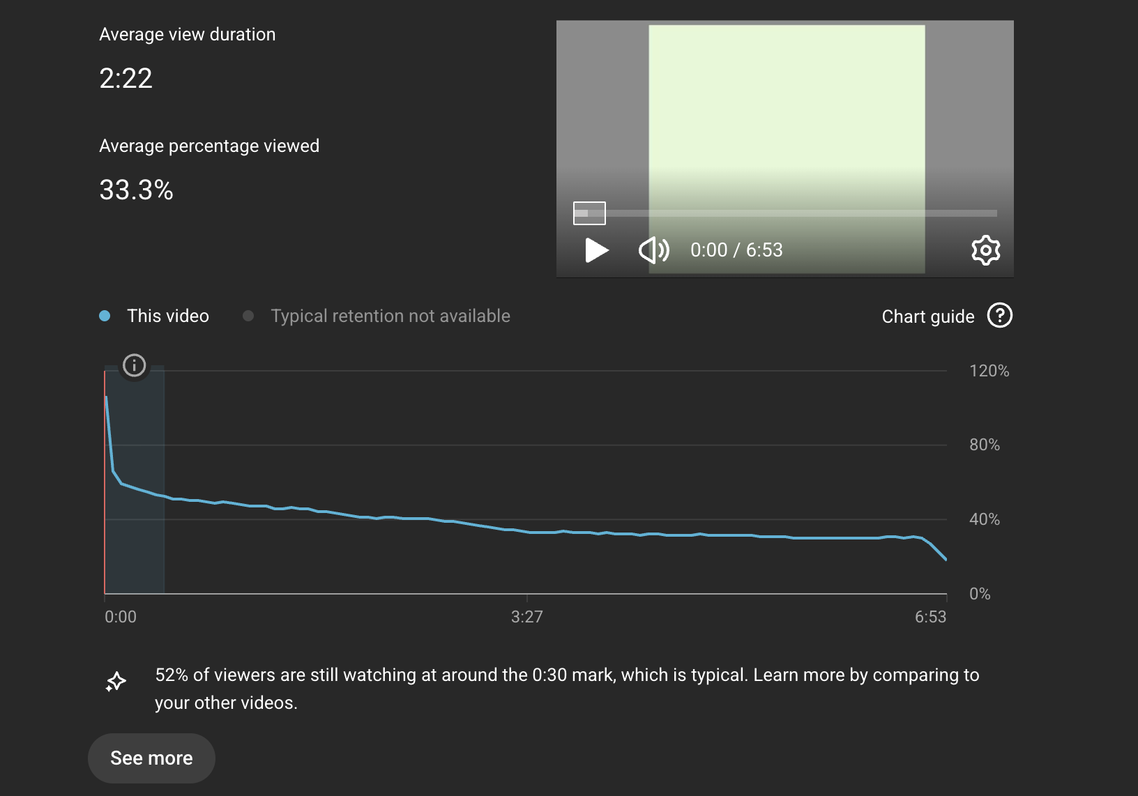Select the volume speaker icon
The image size is (1138, 796).
click(x=653, y=250)
